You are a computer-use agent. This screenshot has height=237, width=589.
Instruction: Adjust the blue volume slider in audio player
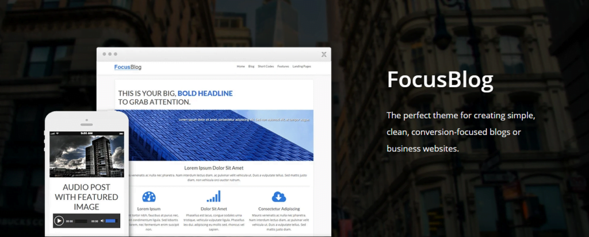point(110,221)
